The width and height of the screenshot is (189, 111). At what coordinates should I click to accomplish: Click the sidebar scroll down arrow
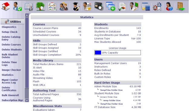(x=27, y=100)
